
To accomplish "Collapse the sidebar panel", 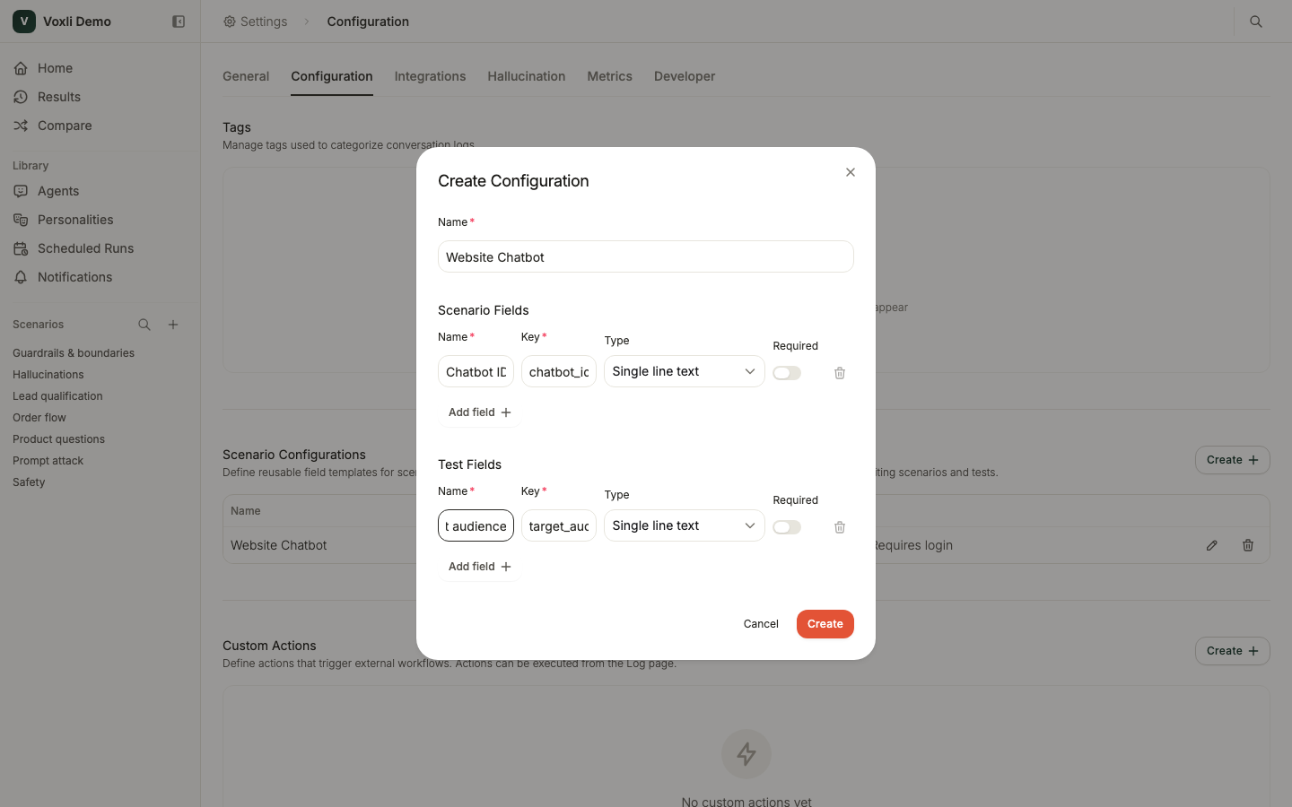I will tap(179, 22).
